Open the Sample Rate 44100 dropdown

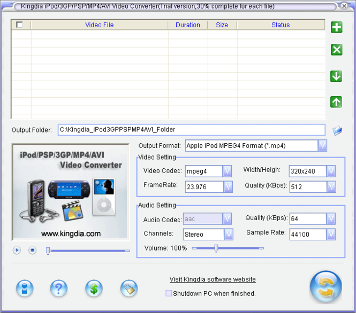pyautogui.click(x=331, y=234)
